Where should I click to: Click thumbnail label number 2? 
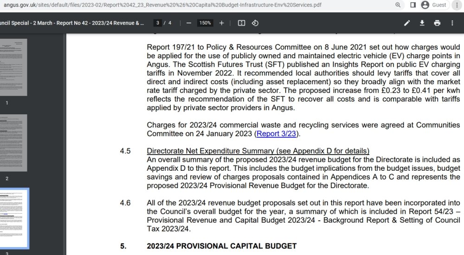7,179
